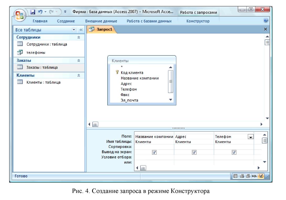This screenshot has width=286, height=200.
Task: Close the Запрос1 query tab
Action: point(265,29)
